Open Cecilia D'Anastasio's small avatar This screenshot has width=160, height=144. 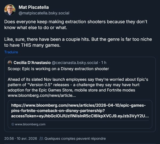coord(10,63)
